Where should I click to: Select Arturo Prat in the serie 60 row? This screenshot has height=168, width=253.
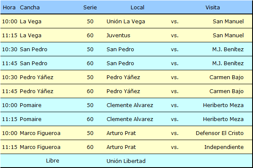(121, 147)
